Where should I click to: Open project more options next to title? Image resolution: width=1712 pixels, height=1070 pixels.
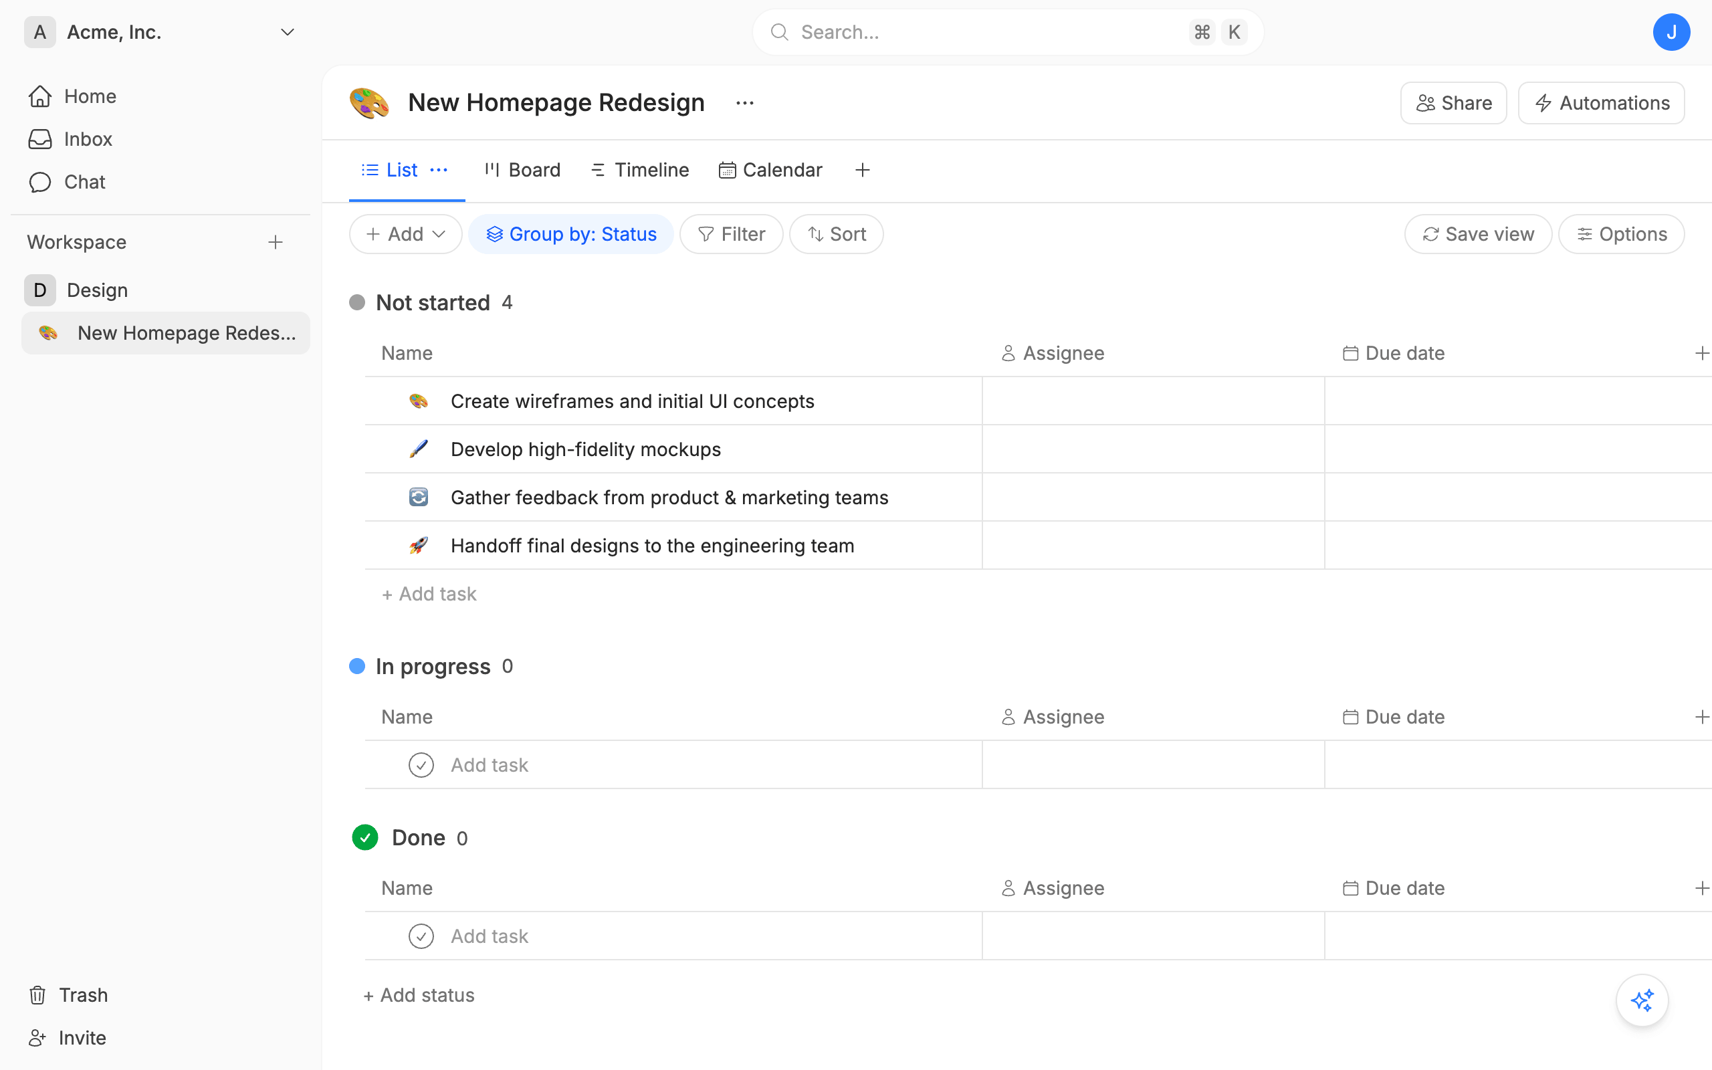pos(744,103)
